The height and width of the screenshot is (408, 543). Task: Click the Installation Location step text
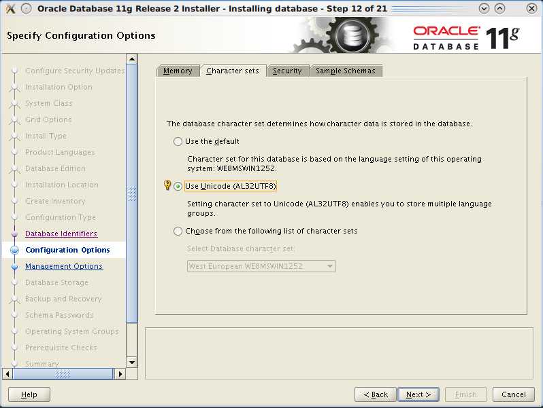pos(62,185)
